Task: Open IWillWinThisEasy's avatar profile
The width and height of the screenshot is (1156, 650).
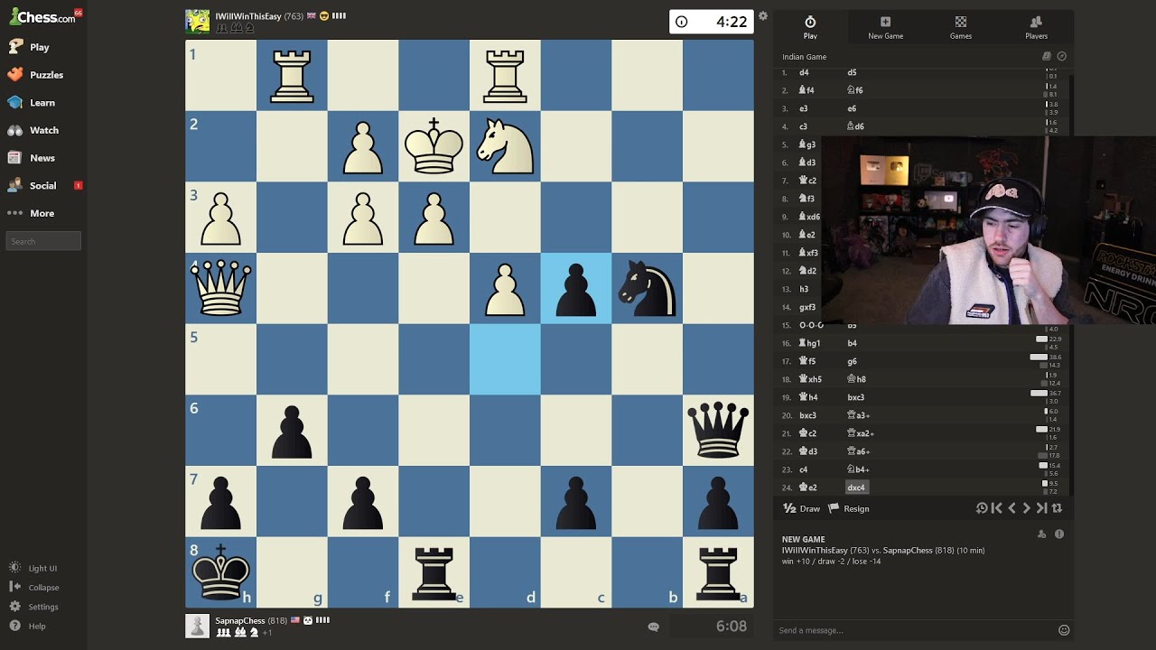Action: tap(197, 22)
